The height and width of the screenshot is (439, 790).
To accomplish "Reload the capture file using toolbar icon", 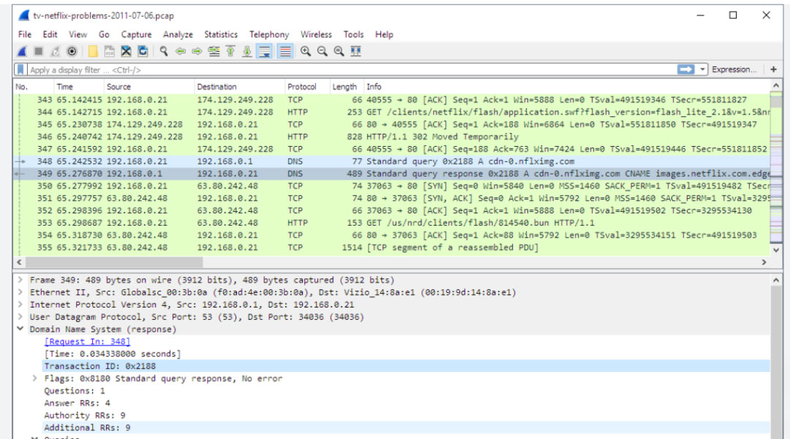I will pos(143,51).
